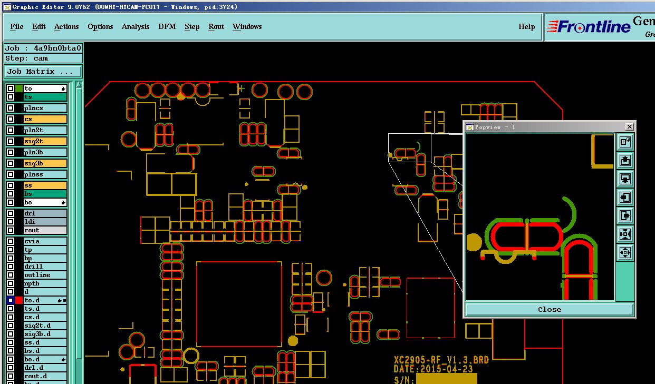The width and height of the screenshot is (655, 384).
Task: Open the DFM menu
Action: click(167, 27)
